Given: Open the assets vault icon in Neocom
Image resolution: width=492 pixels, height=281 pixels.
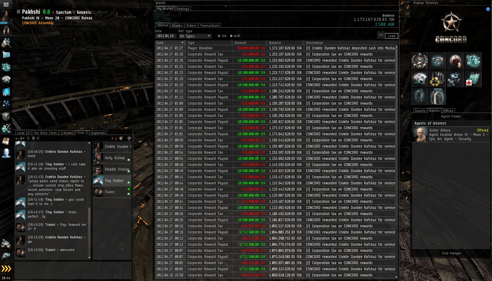Looking at the screenshot, I should coord(6,116).
